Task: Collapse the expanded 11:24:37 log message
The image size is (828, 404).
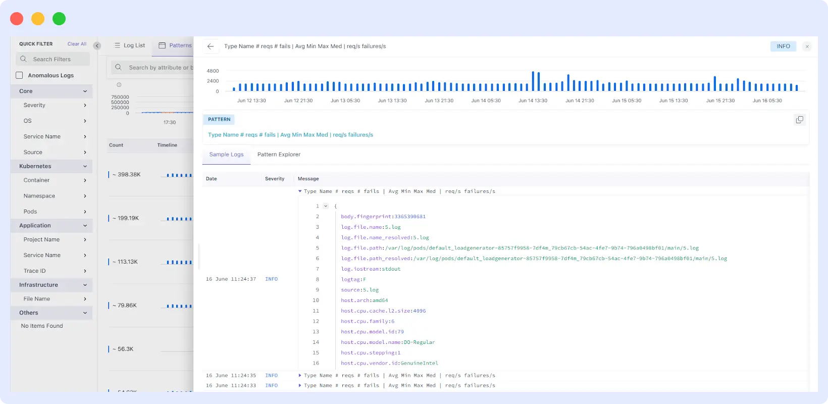Action: [300, 191]
